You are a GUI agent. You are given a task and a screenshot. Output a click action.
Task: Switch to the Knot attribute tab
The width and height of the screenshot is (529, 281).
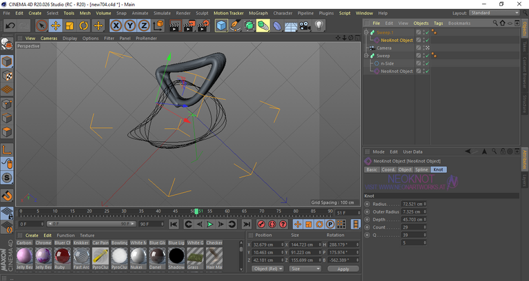(x=438, y=169)
